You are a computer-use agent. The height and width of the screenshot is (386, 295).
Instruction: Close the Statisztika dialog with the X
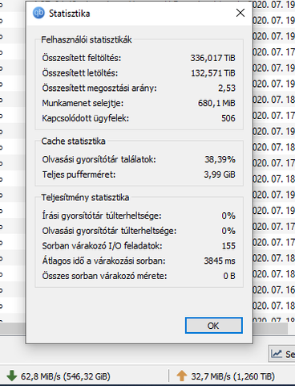[240, 13]
